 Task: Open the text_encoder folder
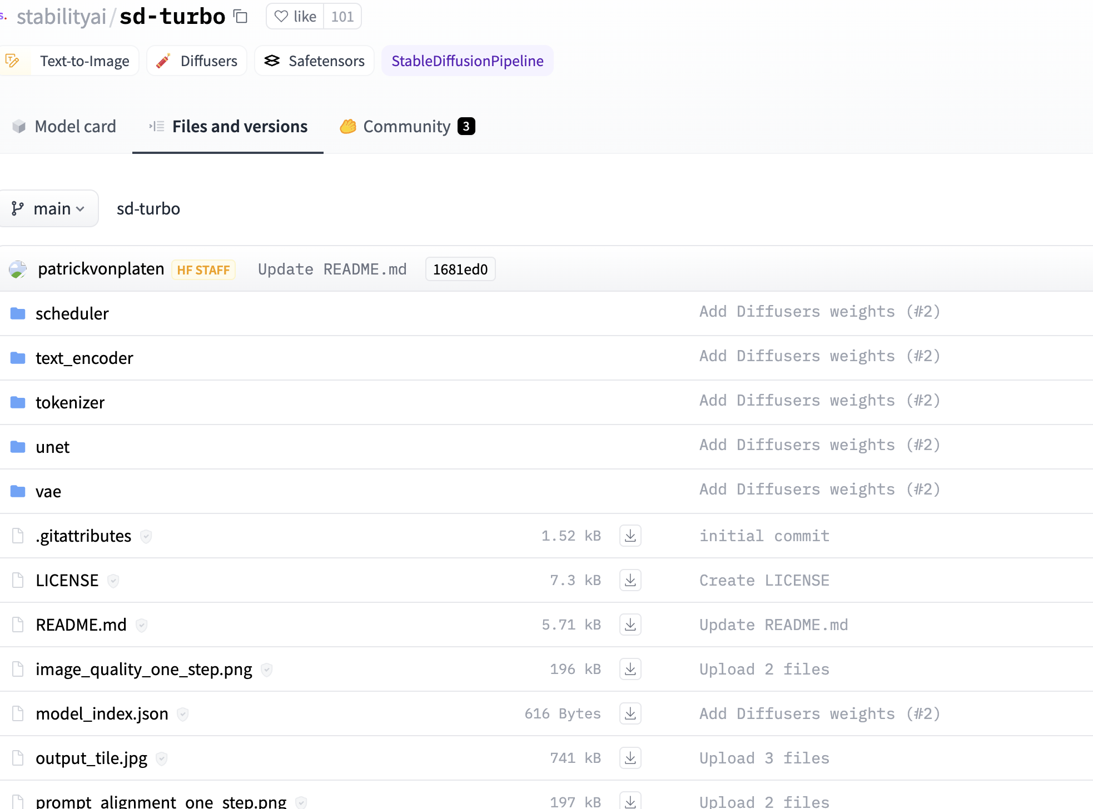click(85, 358)
